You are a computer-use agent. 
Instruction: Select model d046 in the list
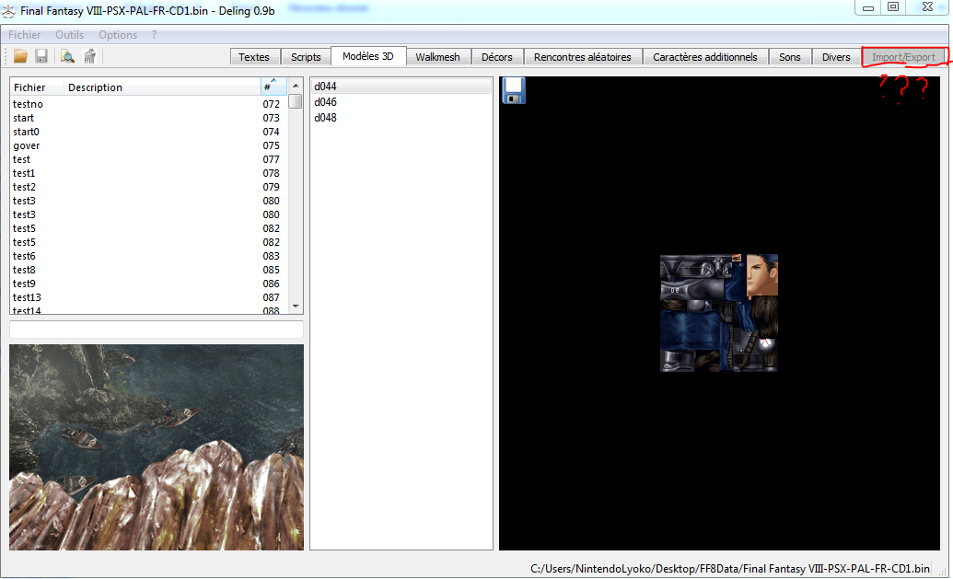pyautogui.click(x=401, y=102)
